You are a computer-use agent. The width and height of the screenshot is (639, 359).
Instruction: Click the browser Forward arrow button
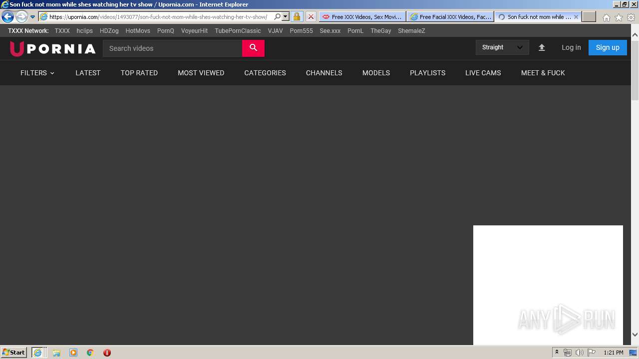[21, 16]
